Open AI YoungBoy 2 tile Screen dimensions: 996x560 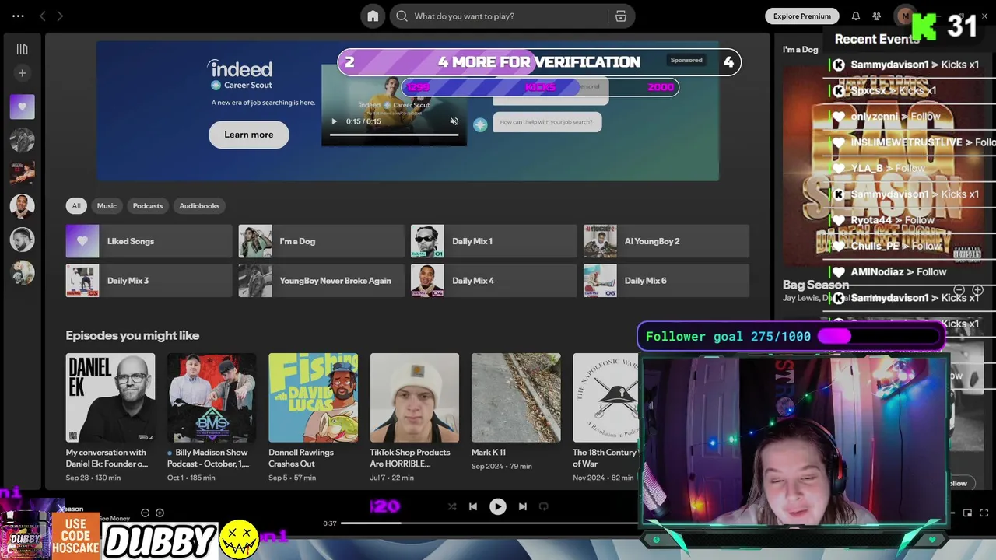tap(666, 241)
